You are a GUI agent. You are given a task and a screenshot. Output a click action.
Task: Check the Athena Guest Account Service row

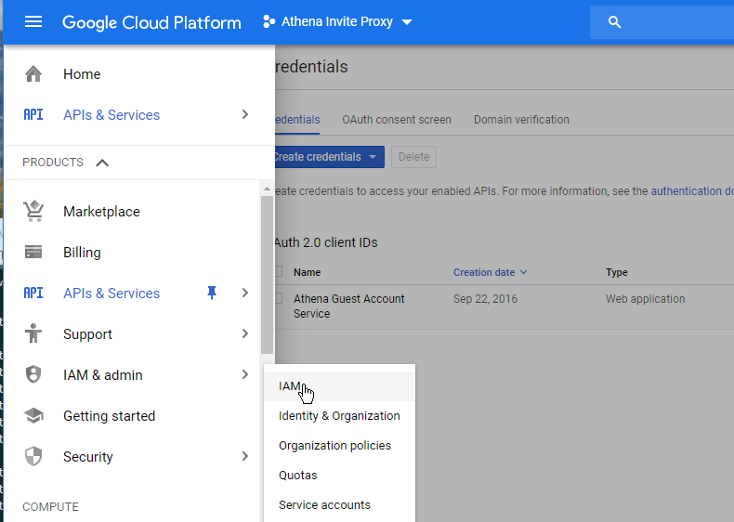pos(279,298)
